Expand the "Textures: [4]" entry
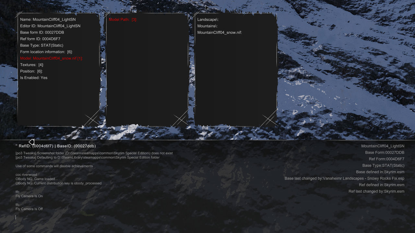This screenshot has width=415, height=233. (x=32, y=65)
